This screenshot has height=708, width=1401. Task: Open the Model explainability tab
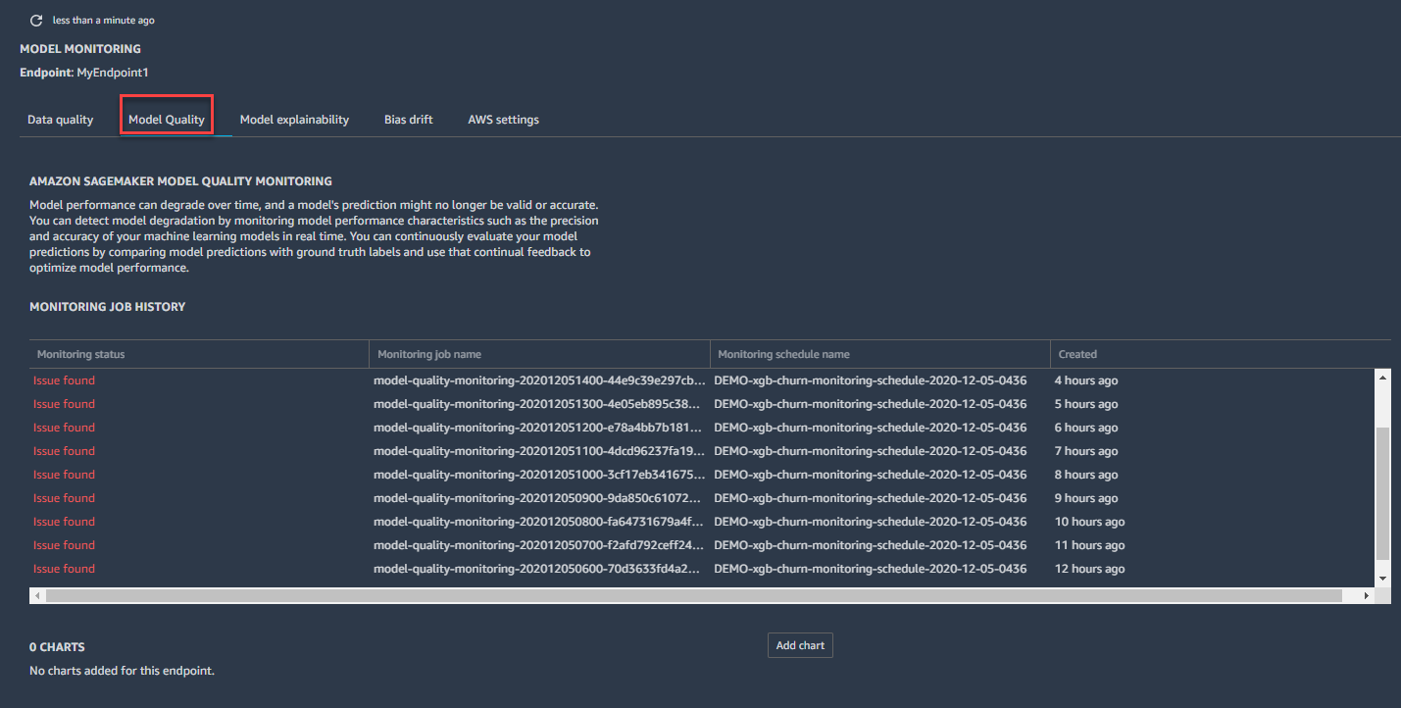pos(294,119)
